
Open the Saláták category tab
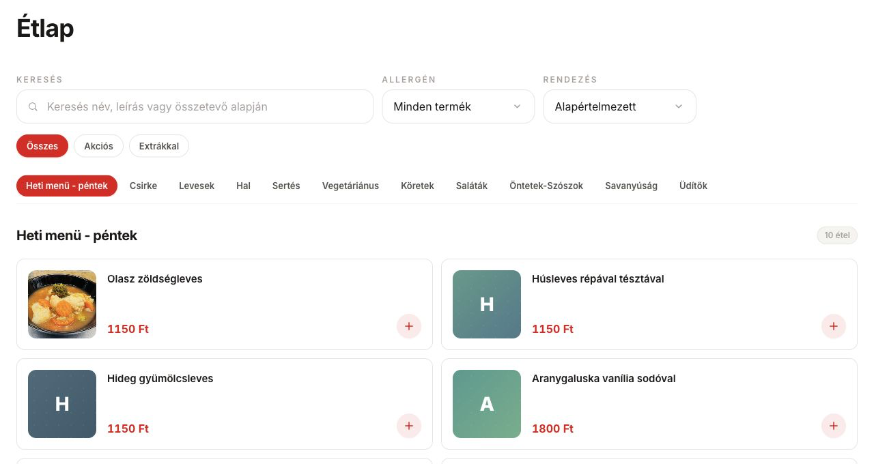click(x=472, y=186)
